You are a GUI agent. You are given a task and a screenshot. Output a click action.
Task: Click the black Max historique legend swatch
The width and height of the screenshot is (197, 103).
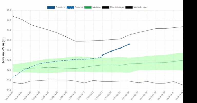coord(105,7)
